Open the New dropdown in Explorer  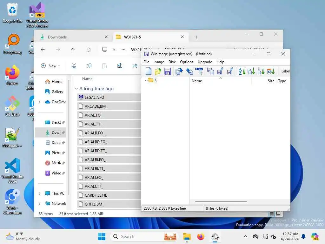50,66
